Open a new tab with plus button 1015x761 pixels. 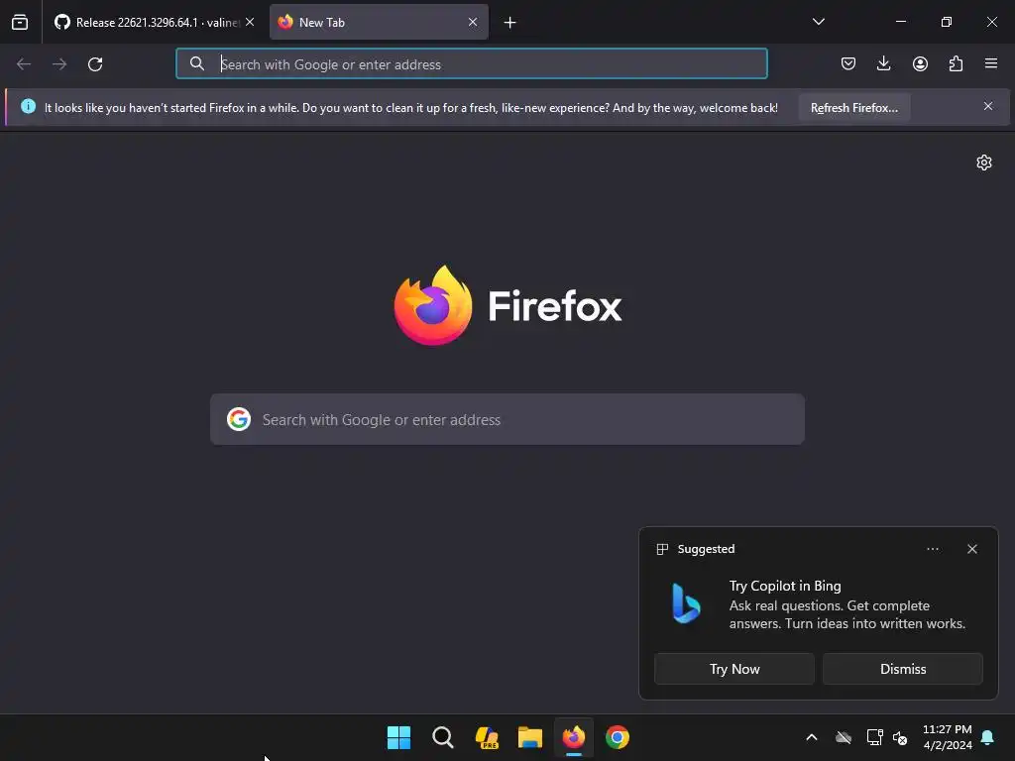[x=510, y=23]
